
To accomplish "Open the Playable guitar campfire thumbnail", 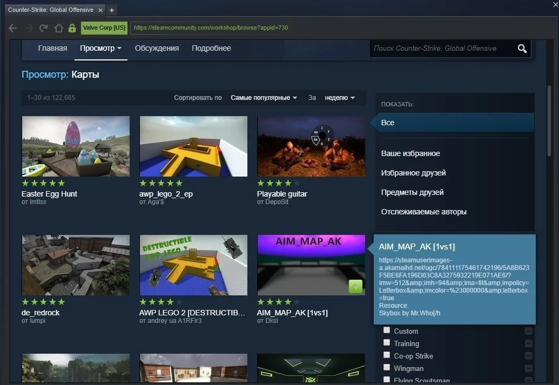I will pos(311,146).
